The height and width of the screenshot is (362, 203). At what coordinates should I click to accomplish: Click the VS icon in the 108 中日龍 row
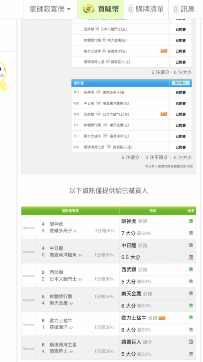point(98,103)
